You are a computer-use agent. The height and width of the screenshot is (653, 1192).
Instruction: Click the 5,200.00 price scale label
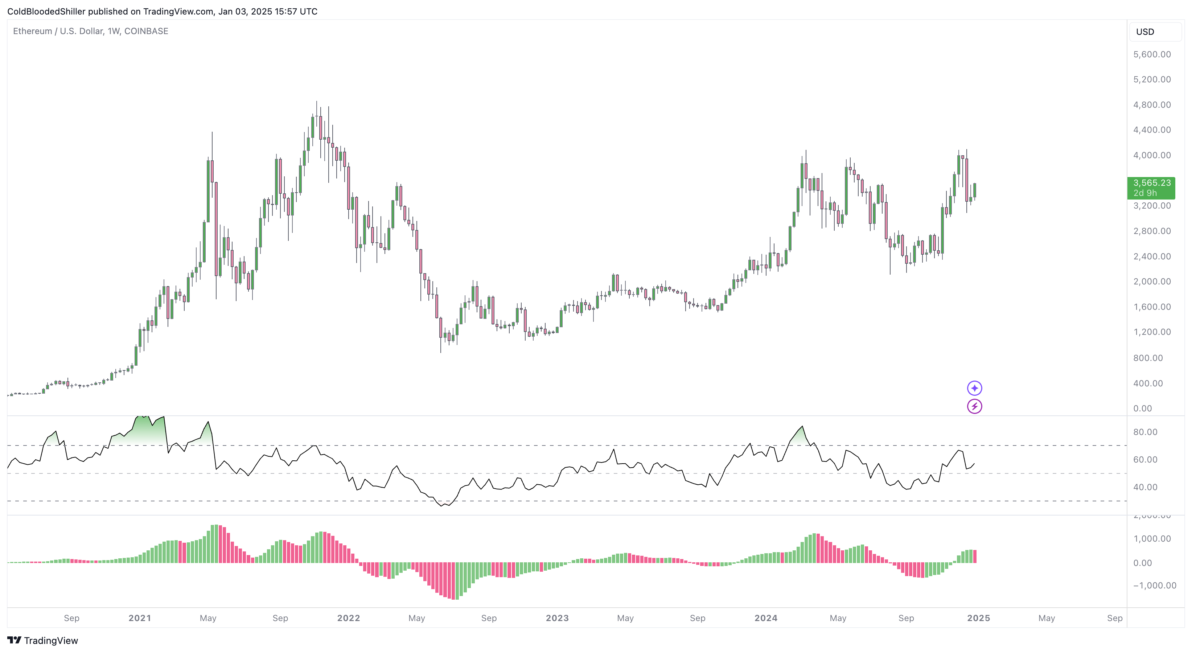[1152, 79]
